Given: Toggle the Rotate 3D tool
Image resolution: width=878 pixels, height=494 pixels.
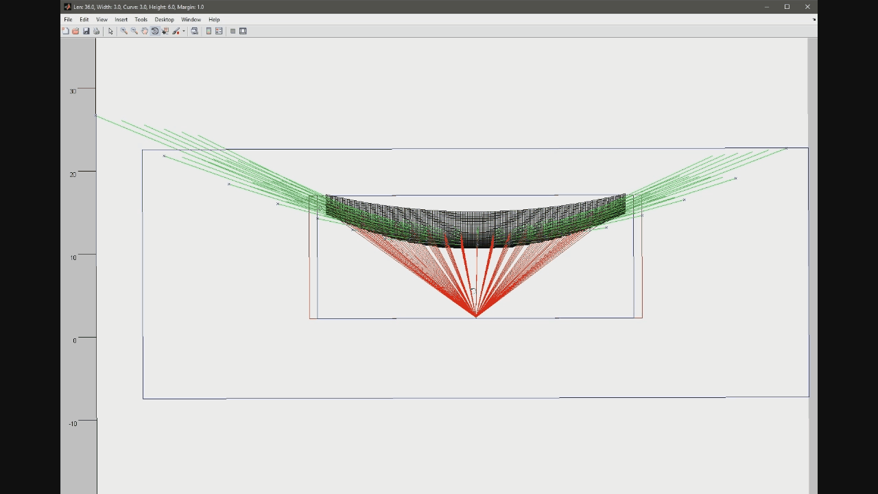Looking at the screenshot, I should (x=155, y=31).
